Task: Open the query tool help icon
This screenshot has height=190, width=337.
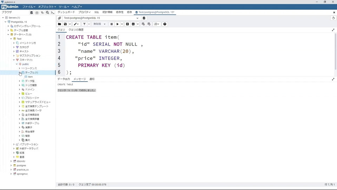Action: (165, 24)
